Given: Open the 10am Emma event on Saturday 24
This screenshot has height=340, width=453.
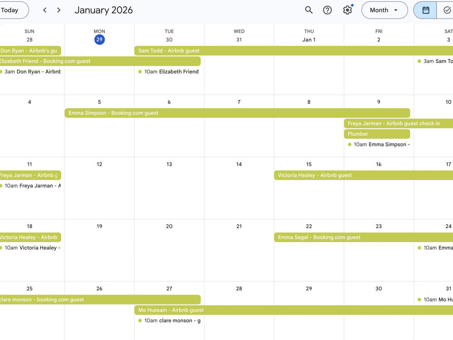Looking at the screenshot, I should pyautogui.click(x=435, y=248).
